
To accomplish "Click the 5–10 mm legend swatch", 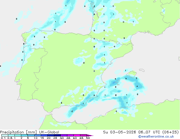I will [x=31, y=135].
